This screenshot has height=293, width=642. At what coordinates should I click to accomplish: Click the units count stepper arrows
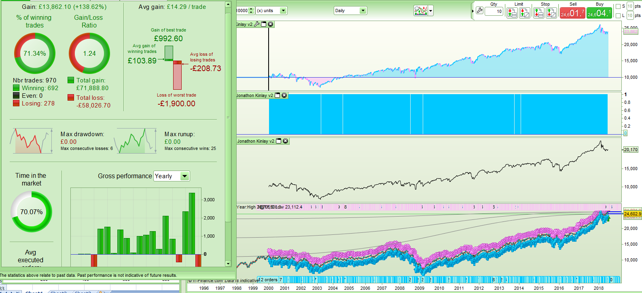coord(251,11)
